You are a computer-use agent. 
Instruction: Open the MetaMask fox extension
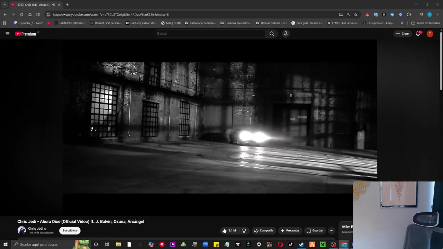367,15
